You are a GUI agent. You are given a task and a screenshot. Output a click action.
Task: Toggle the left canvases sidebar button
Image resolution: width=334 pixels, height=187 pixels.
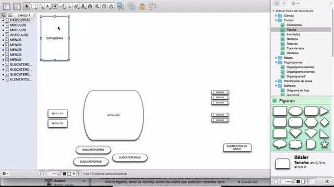tap(6, 6)
